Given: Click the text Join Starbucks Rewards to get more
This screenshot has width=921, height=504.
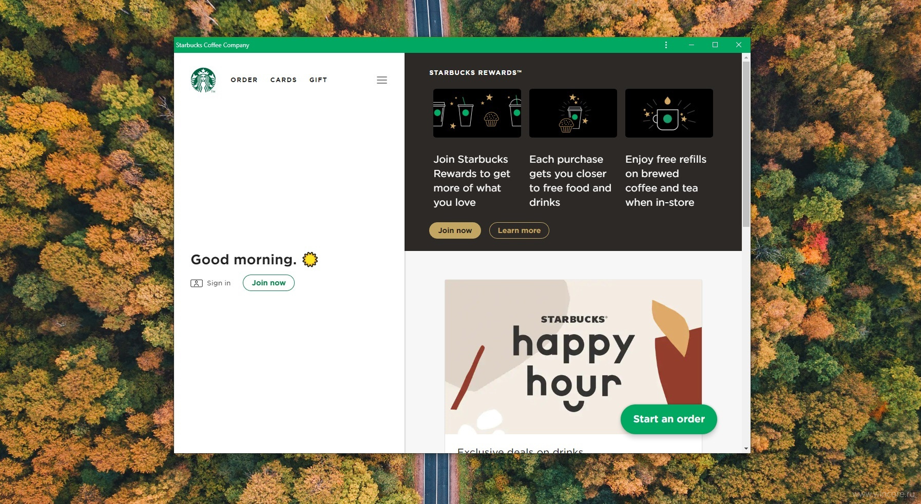Looking at the screenshot, I should 472,181.
